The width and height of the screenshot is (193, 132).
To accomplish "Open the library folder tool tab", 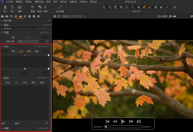I will pyautogui.click(x=2, y=16).
